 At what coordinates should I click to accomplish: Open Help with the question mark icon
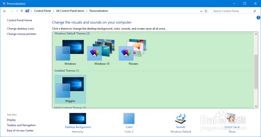point(258,18)
